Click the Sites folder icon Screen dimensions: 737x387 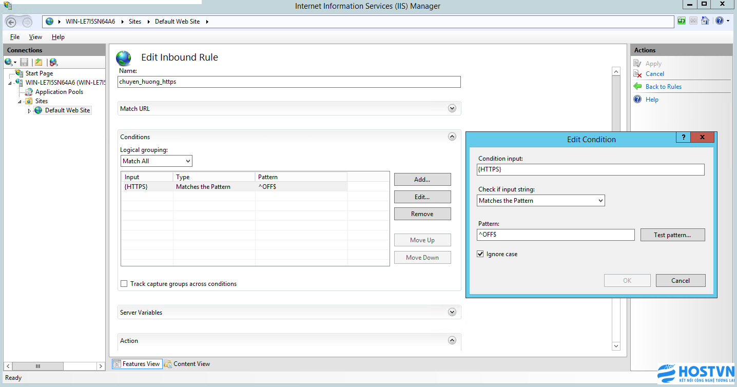tap(29, 101)
